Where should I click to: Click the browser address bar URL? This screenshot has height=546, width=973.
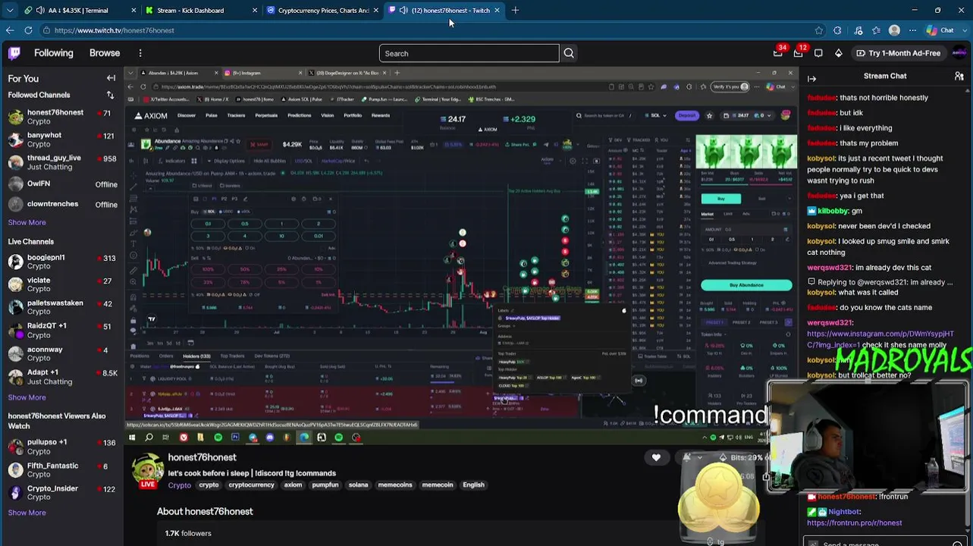click(114, 30)
